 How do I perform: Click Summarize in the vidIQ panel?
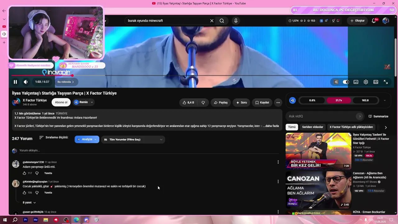tap(378, 116)
